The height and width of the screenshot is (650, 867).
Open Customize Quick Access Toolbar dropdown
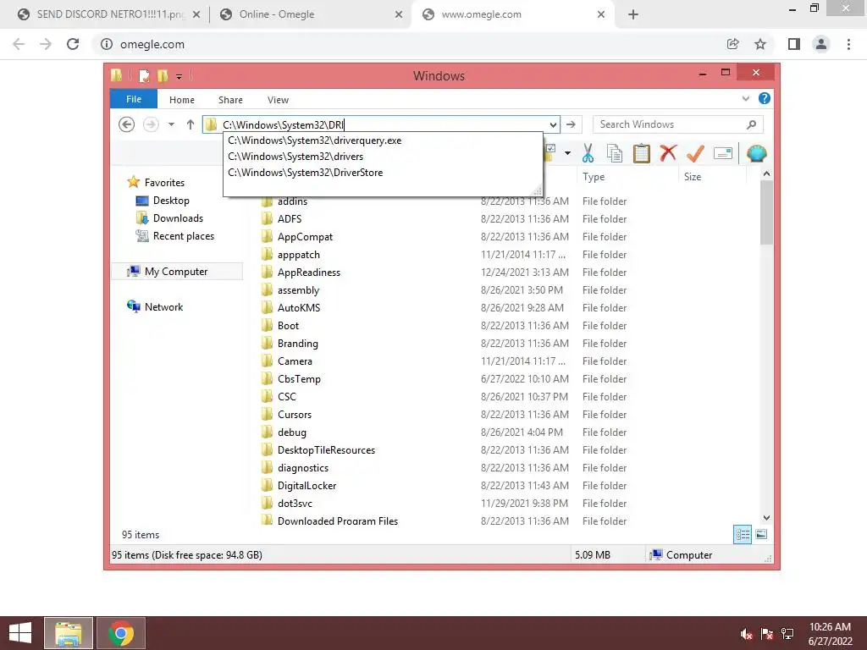[x=179, y=77]
